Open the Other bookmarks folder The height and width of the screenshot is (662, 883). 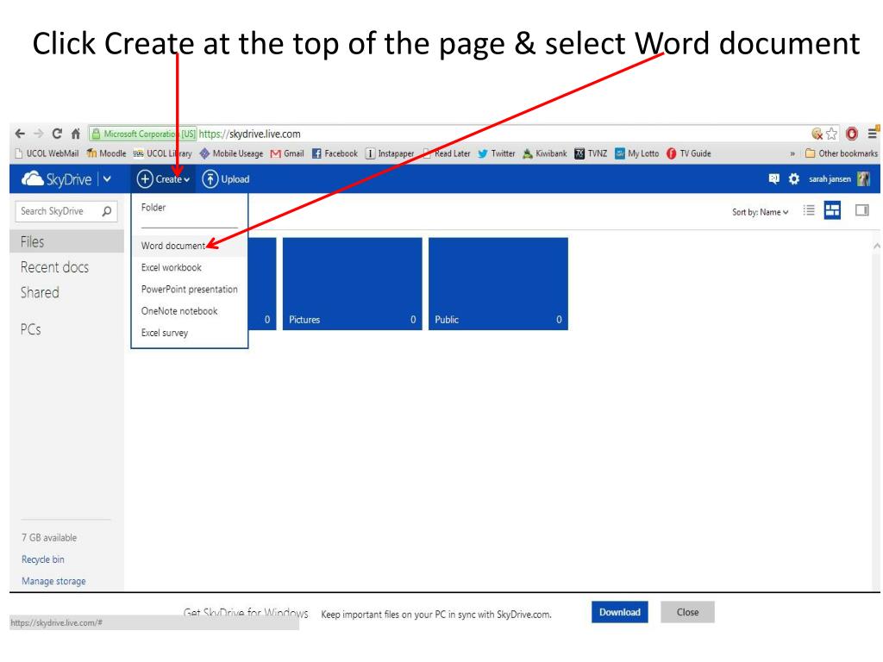842,153
